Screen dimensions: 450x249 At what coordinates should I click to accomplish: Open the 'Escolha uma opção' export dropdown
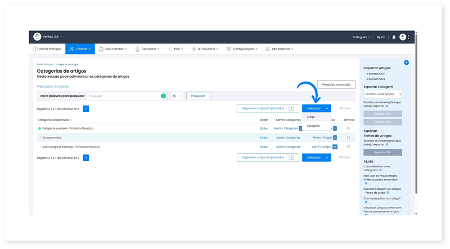[x=383, y=94]
